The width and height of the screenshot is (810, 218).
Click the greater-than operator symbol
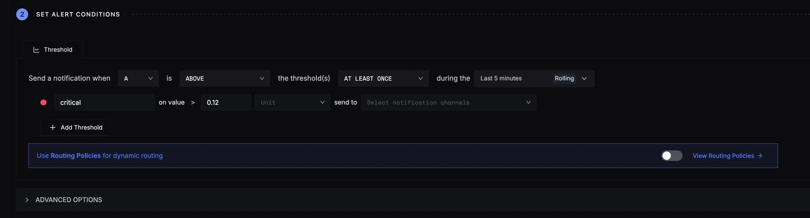pos(193,103)
